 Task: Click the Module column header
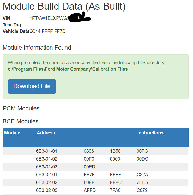point(12,133)
